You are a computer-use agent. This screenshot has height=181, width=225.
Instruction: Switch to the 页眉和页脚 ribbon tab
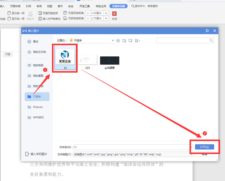(118, 6)
